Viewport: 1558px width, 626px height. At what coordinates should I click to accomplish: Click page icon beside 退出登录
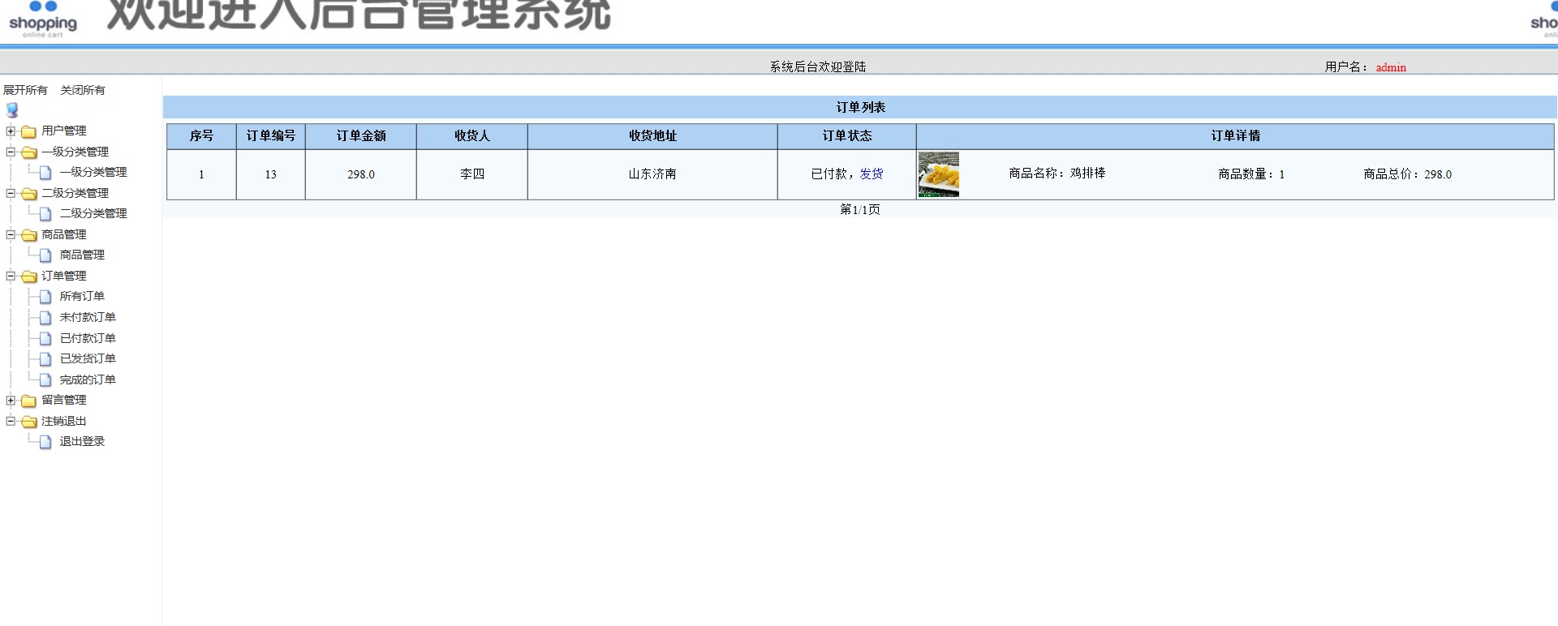click(x=45, y=442)
